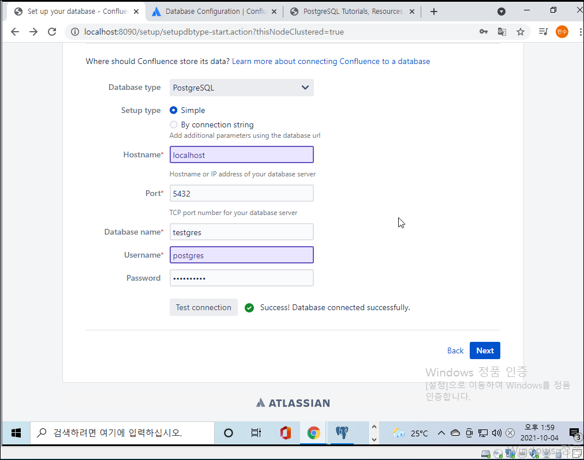Click the Next button
Image resolution: width=584 pixels, height=460 pixels.
coord(485,350)
